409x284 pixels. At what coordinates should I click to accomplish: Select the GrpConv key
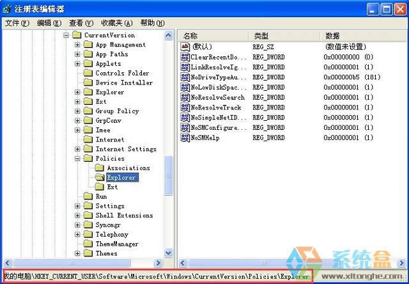click(109, 121)
